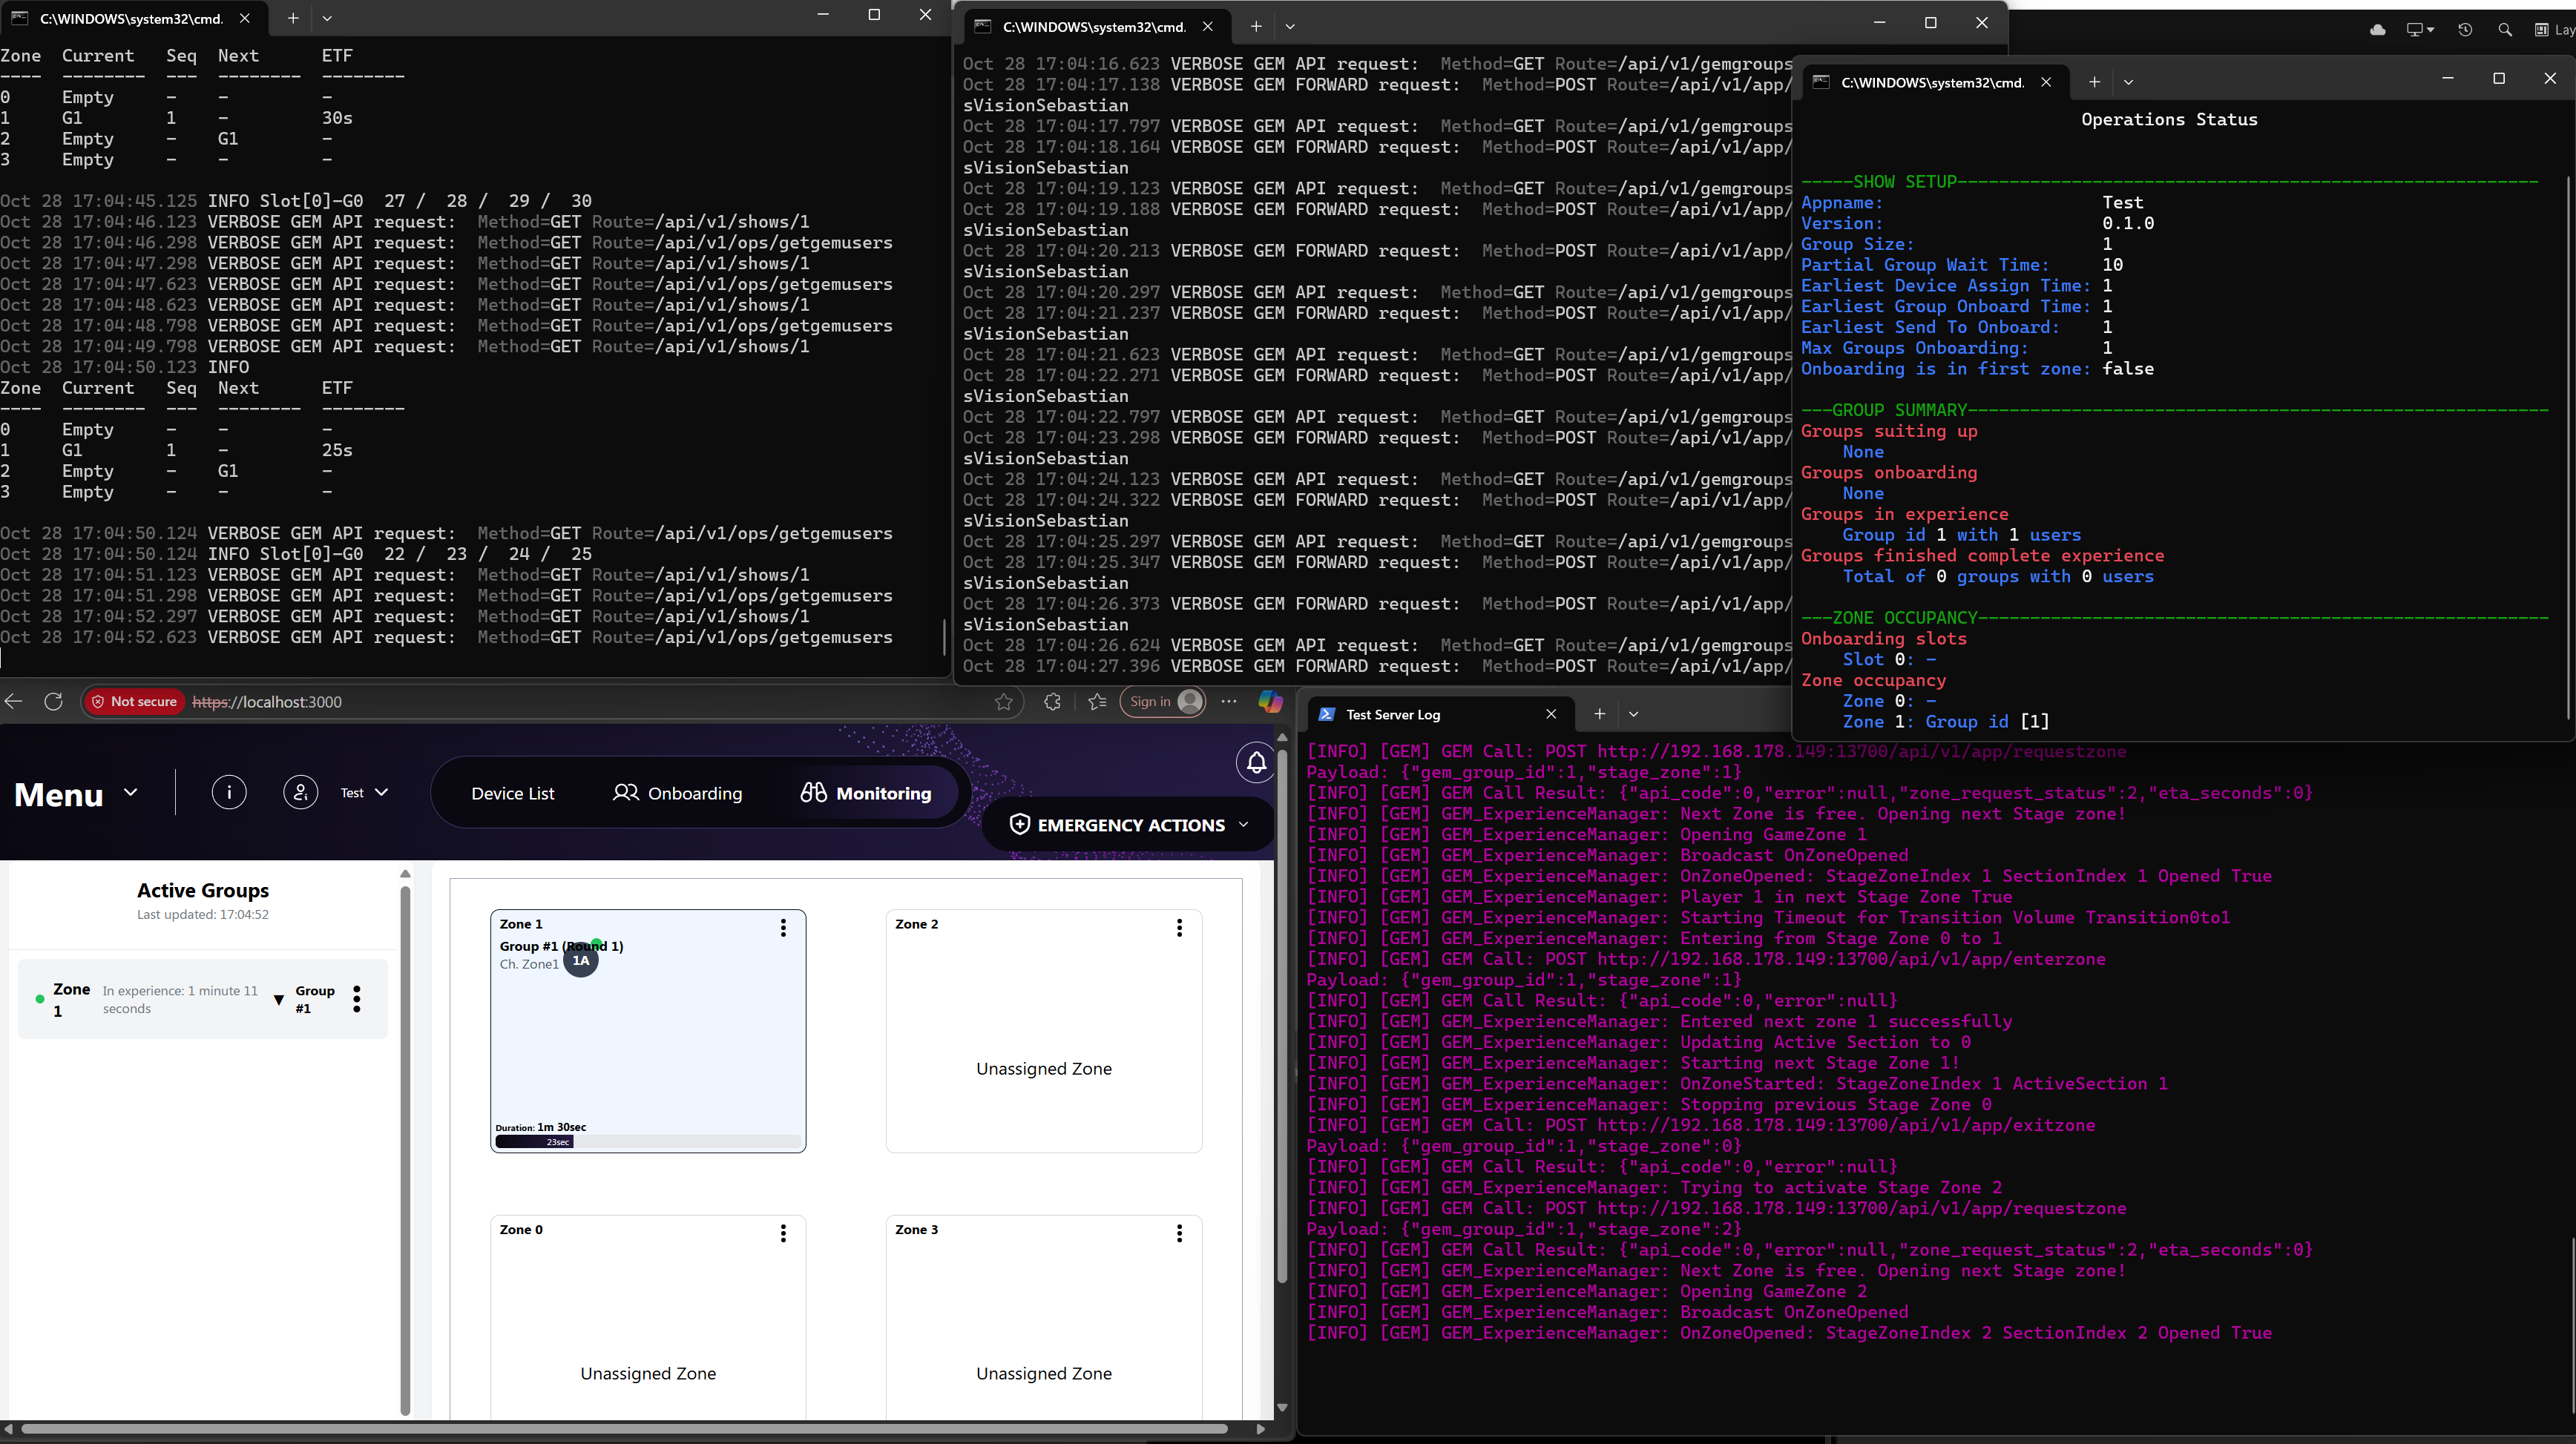Switch to the Onboarding tab
The width and height of the screenshot is (2576, 1444).
click(x=678, y=794)
